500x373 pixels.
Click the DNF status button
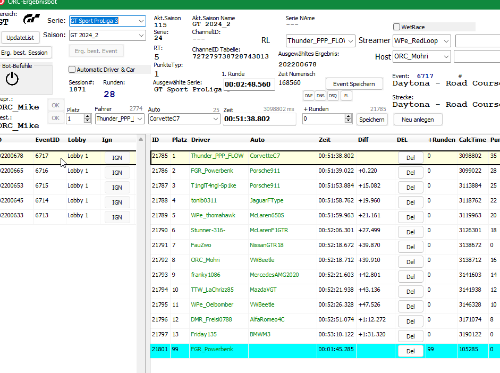308,96
